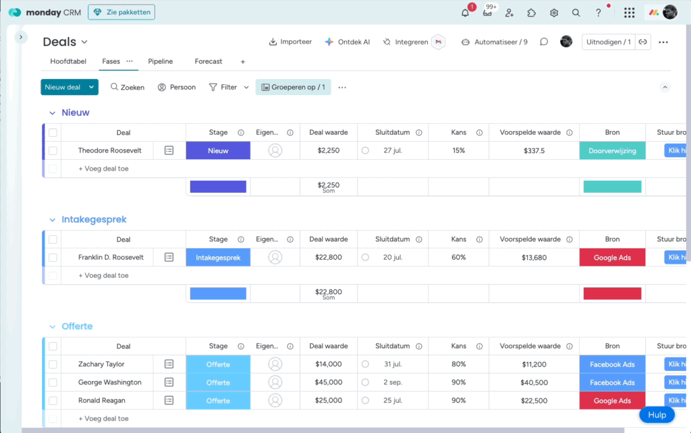Viewport: 691px width, 433px height.
Task: Collapse the Nieuw group
Action: coord(53,113)
